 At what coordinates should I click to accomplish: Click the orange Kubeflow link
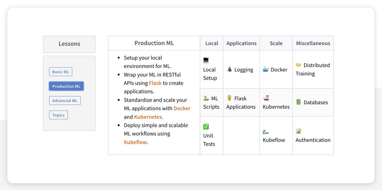135,142
